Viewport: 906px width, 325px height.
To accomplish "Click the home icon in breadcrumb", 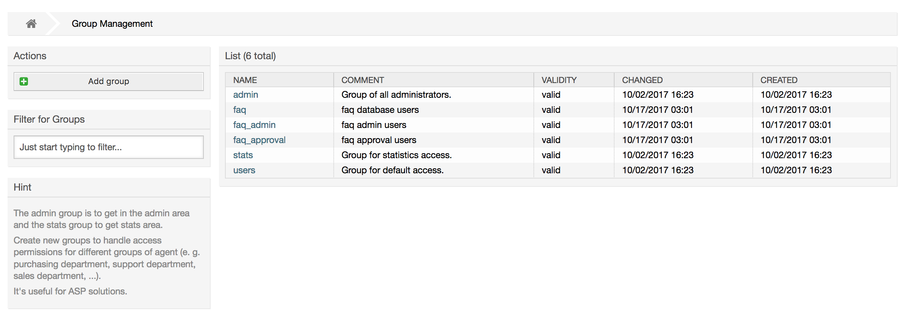I will pos(31,24).
